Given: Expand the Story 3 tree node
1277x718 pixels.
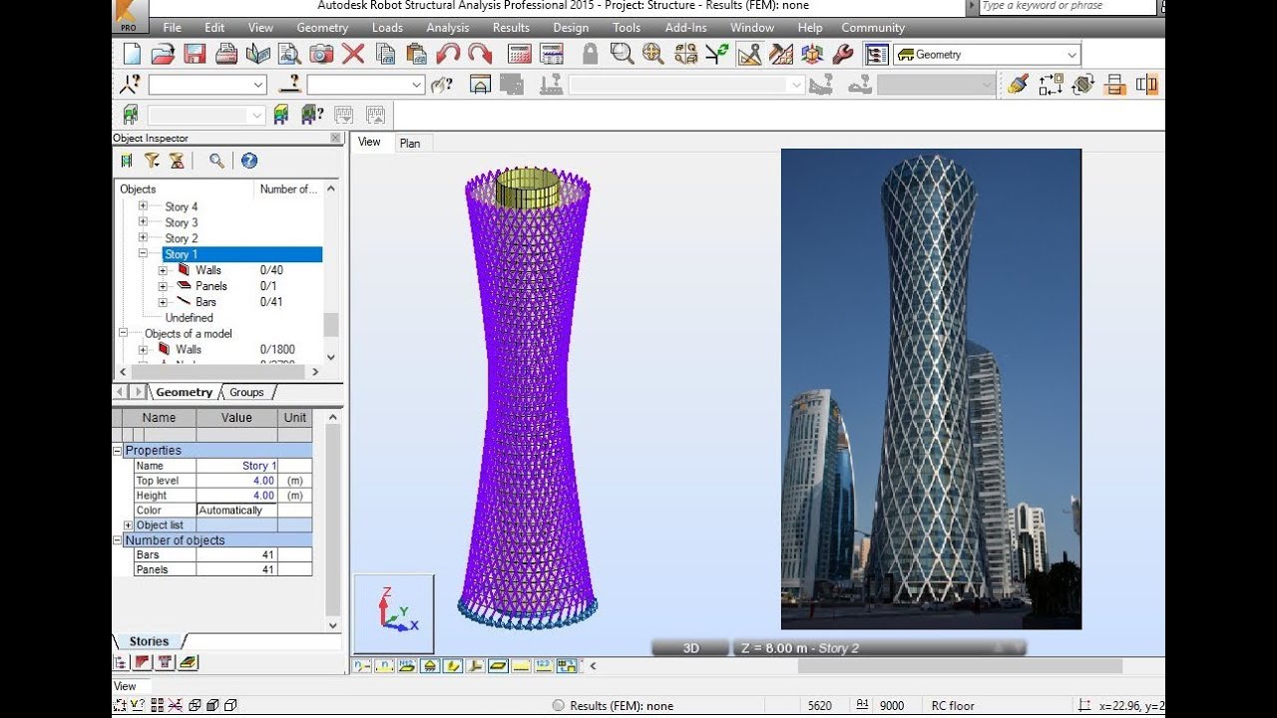Looking at the screenshot, I should click(143, 222).
